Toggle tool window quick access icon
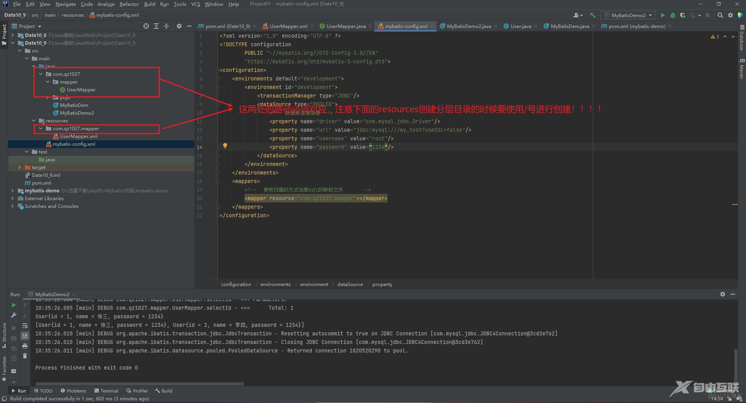 pyautogui.click(x=4, y=399)
